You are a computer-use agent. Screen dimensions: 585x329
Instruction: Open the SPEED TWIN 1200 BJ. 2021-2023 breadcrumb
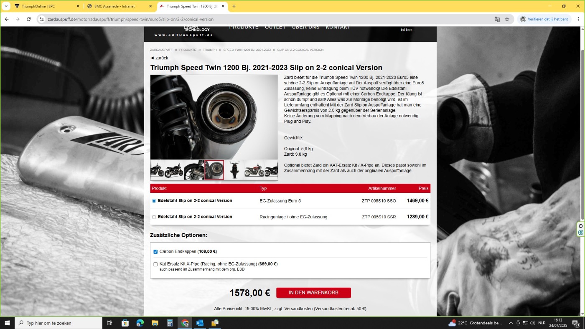click(247, 50)
